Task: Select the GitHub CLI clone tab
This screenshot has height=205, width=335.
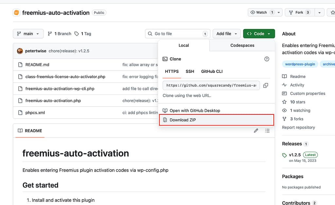Action: click(x=212, y=71)
